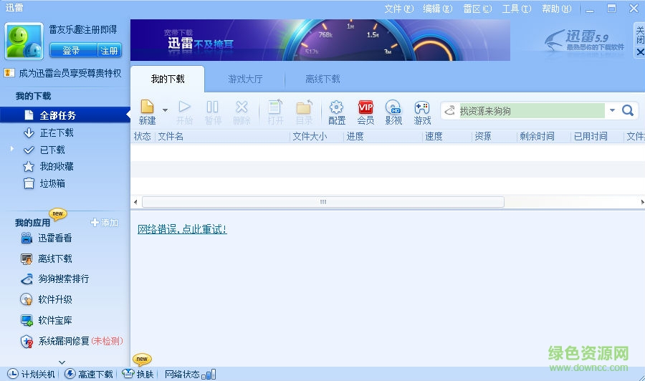
Task: Open 配置 settings gear icon
Action: pyautogui.click(x=337, y=107)
